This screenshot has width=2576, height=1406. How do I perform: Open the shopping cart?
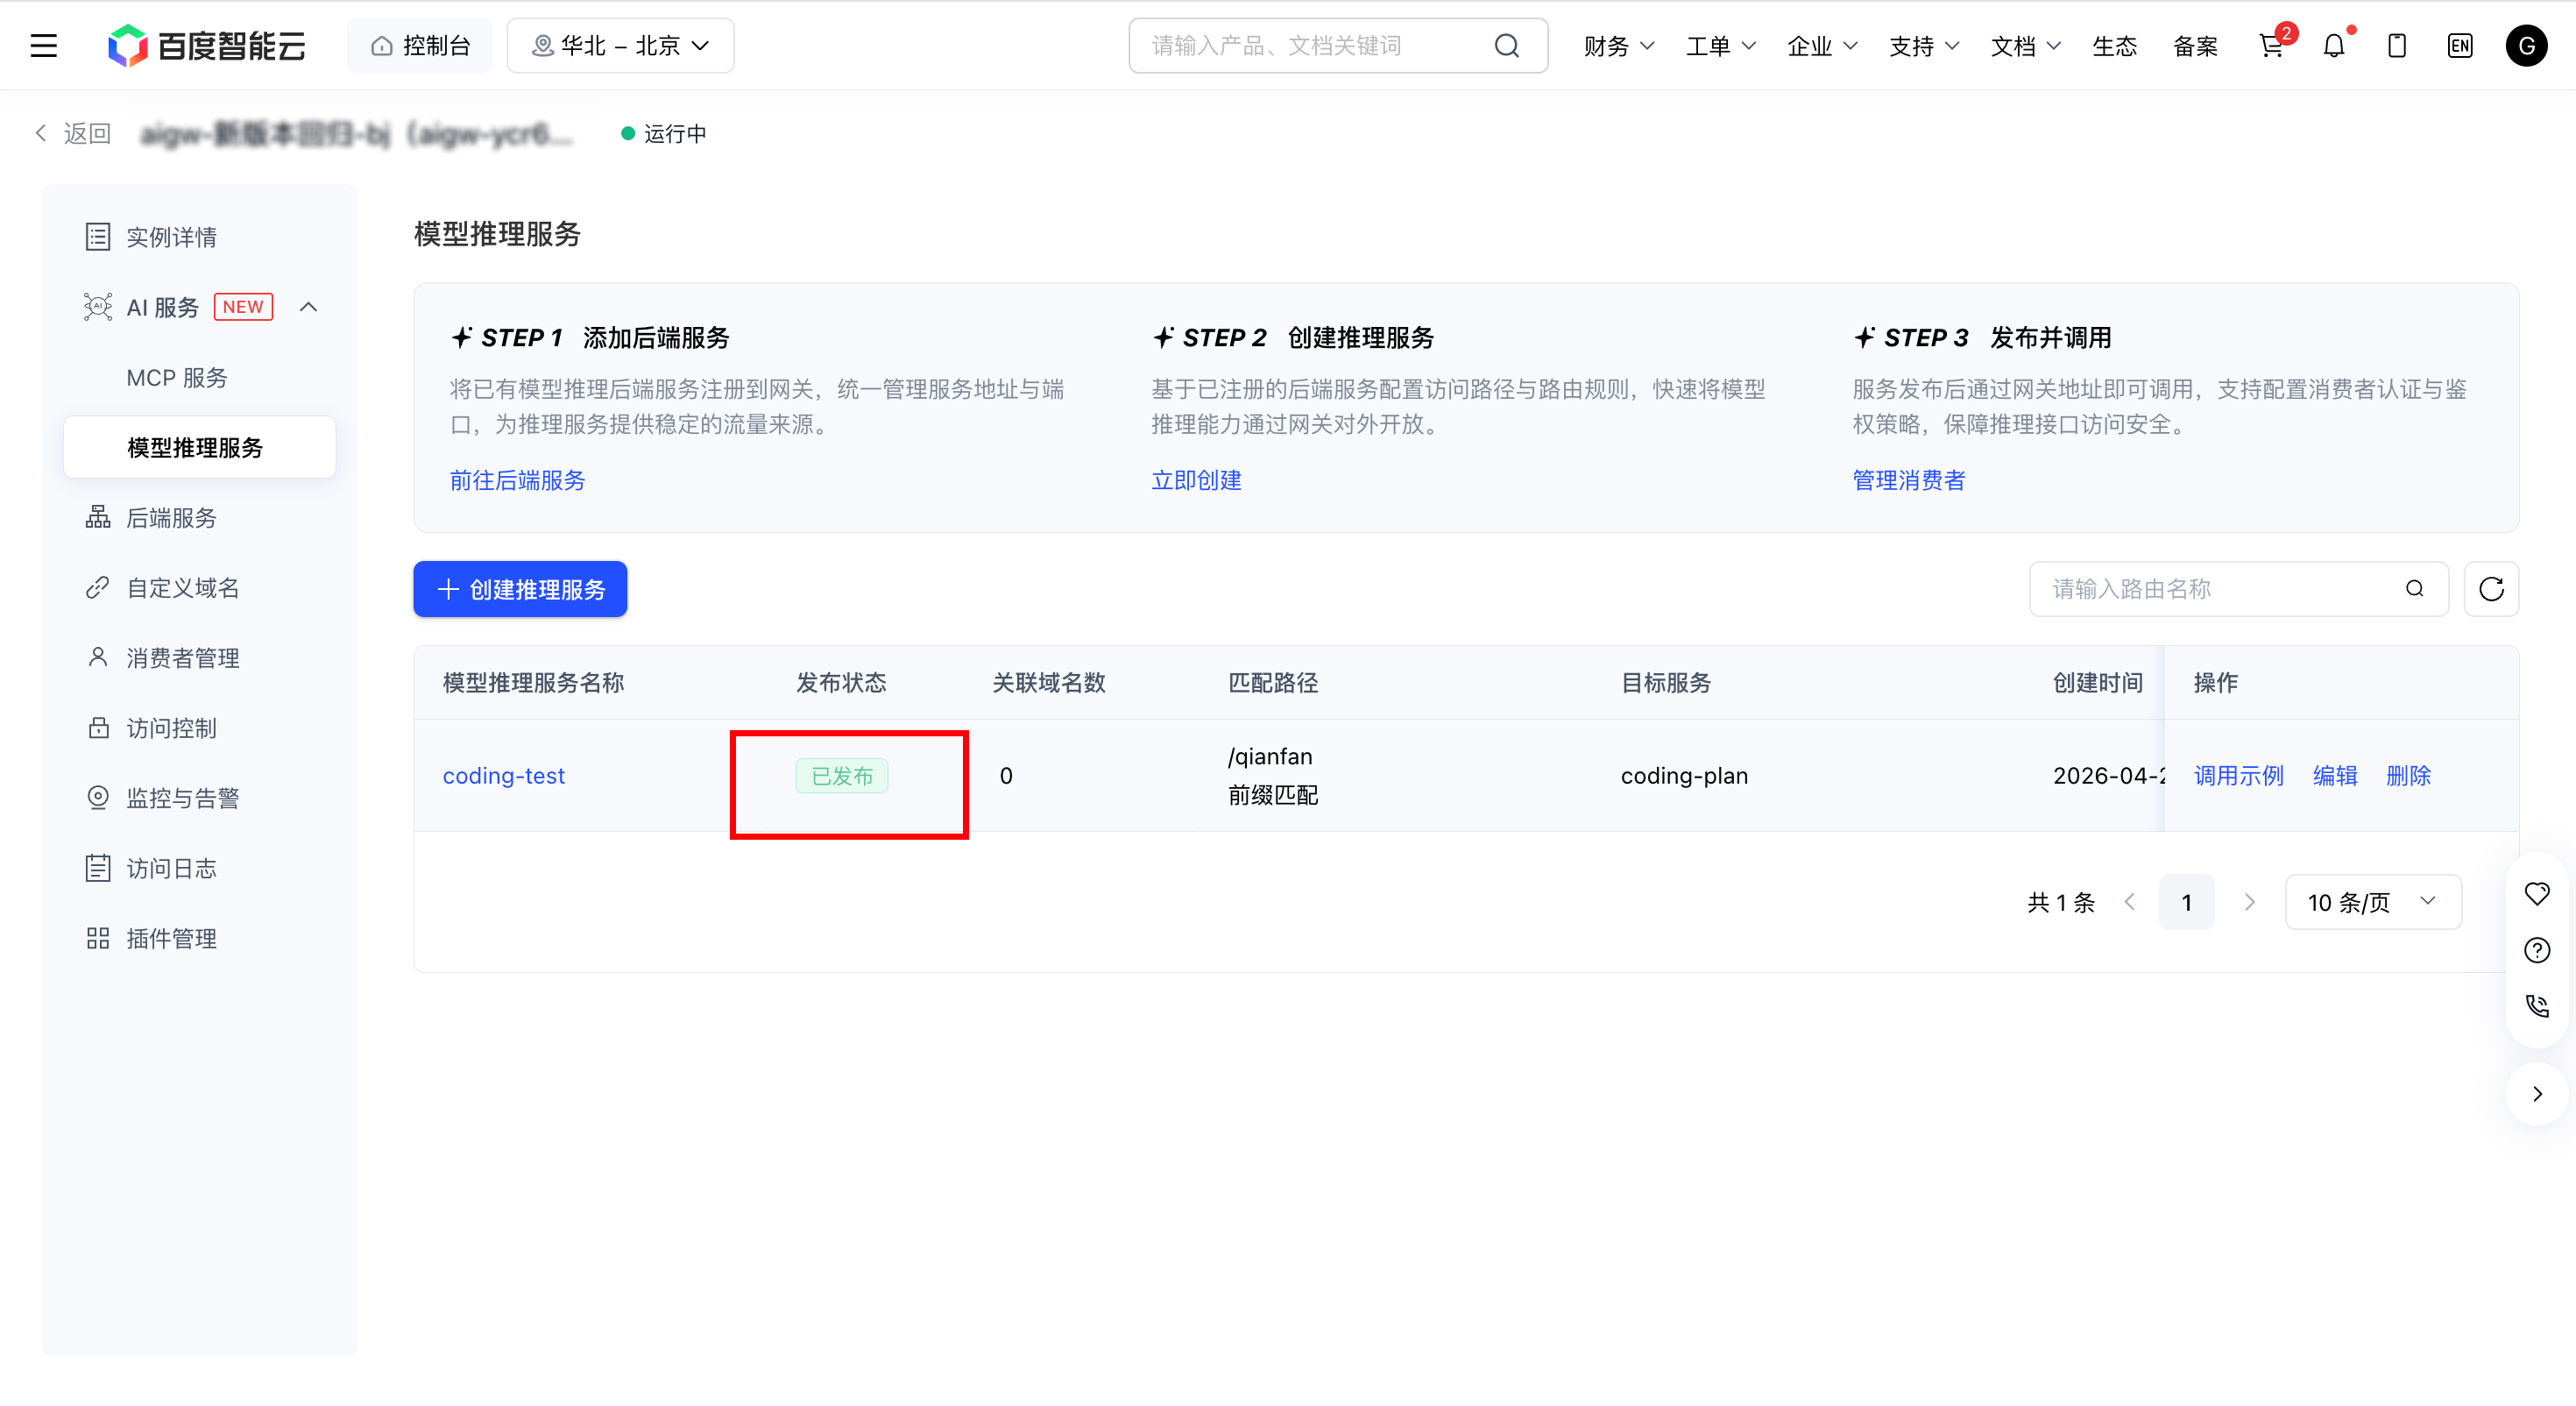2272,46
